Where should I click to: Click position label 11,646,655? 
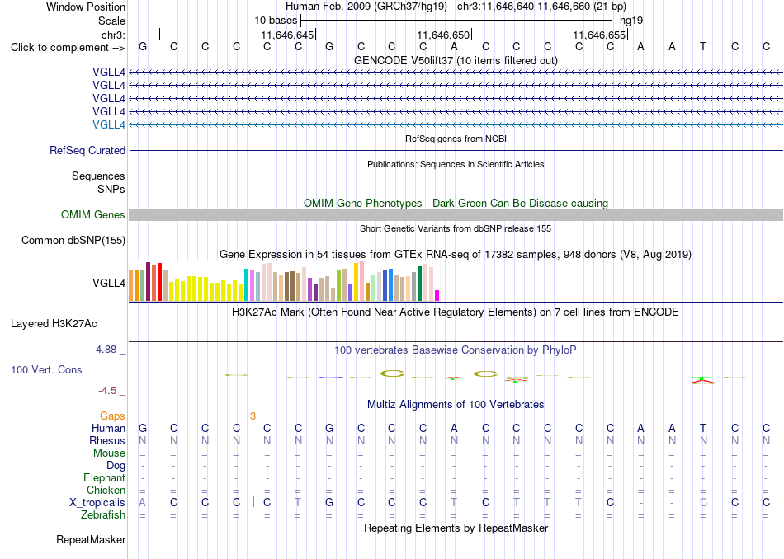coord(599,35)
